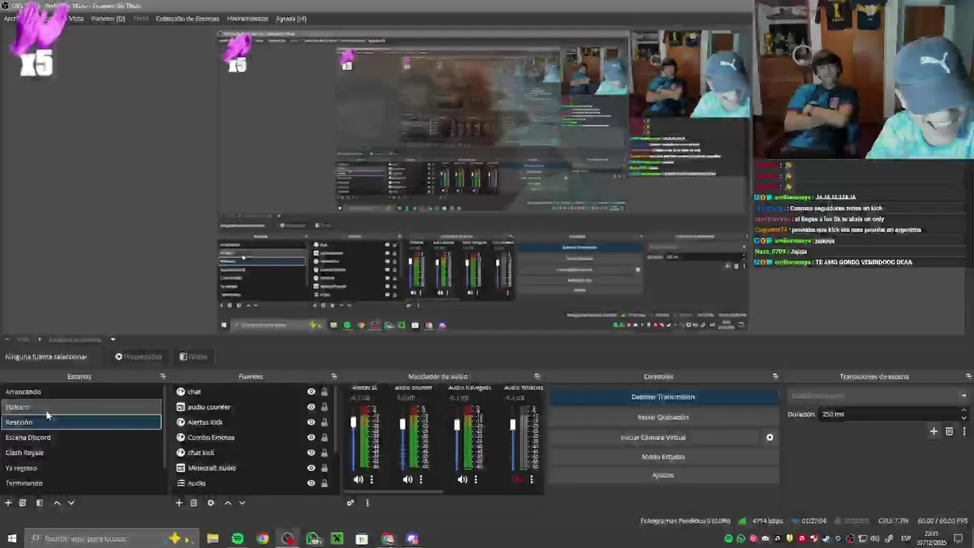The width and height of the screenshot is (974, 548).
Task: Toggle lock on chat source
Action: pos(324,392)
